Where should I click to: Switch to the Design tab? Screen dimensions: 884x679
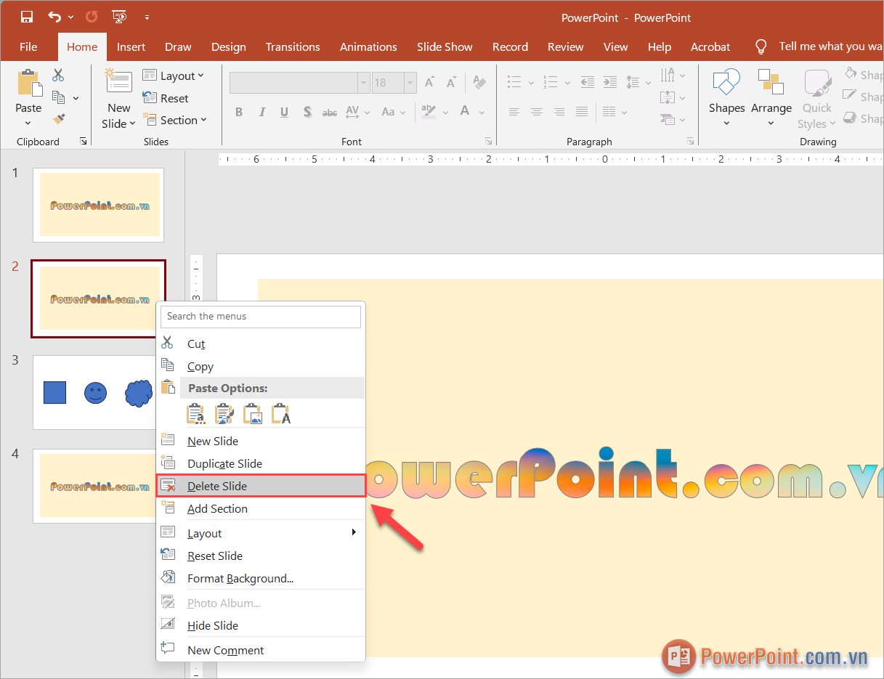pos(229,46)
